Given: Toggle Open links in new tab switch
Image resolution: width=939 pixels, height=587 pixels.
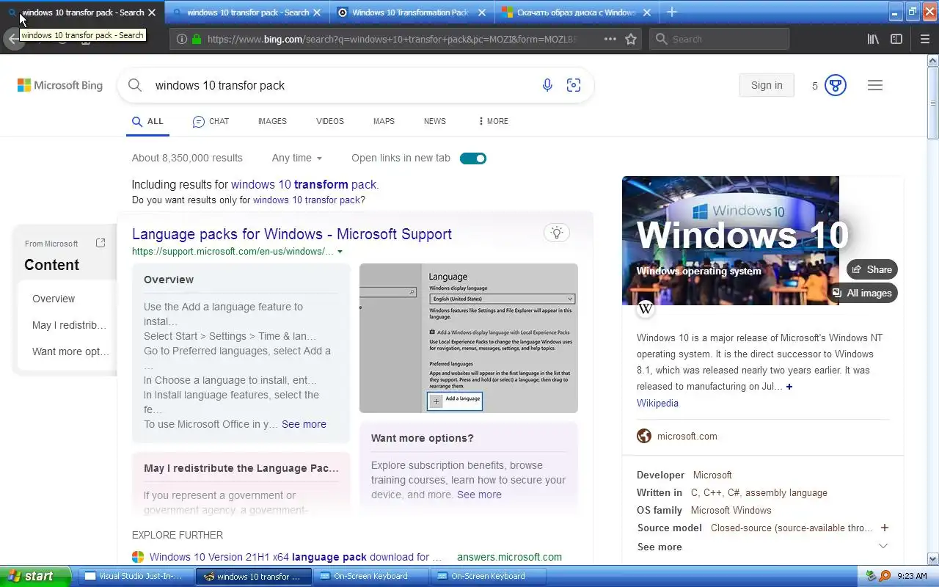Looking at the screenshot, I should pyautogui.click(x=473, y=158).
